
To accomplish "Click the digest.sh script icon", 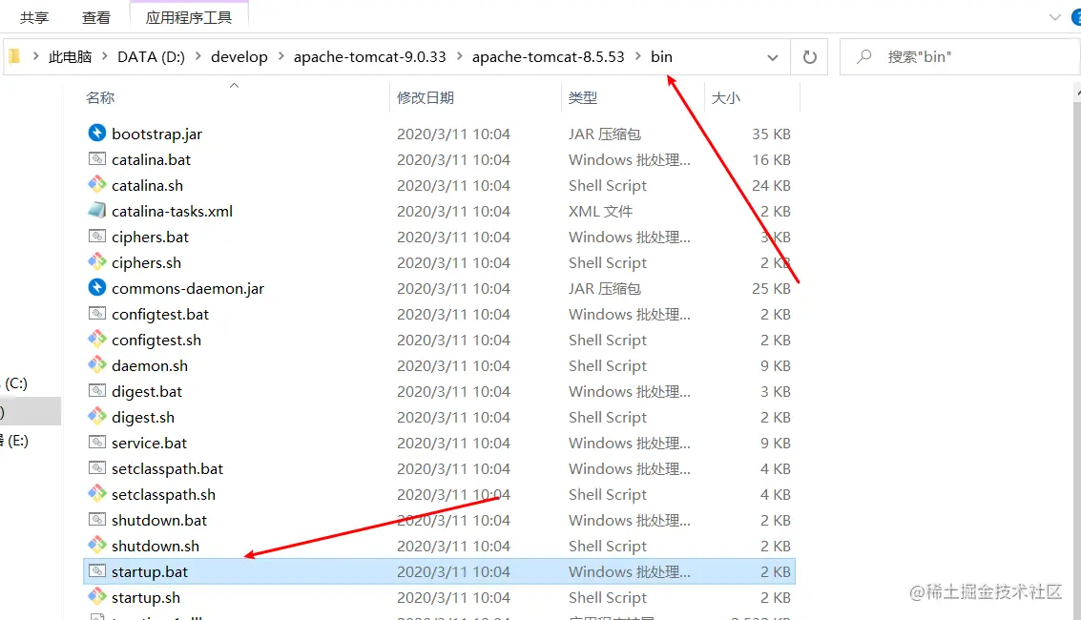I will tap(97, 416).
